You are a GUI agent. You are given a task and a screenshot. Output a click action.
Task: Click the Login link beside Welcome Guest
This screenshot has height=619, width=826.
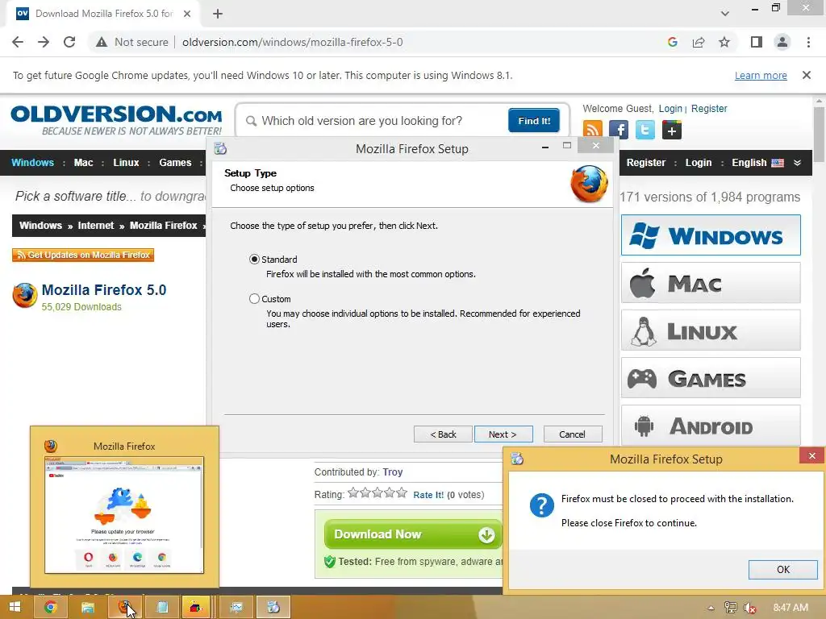coord(670,109)
